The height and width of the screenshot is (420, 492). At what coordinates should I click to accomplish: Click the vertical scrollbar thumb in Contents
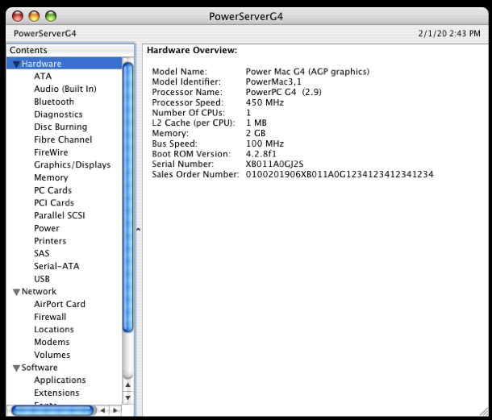click(127, 197)
